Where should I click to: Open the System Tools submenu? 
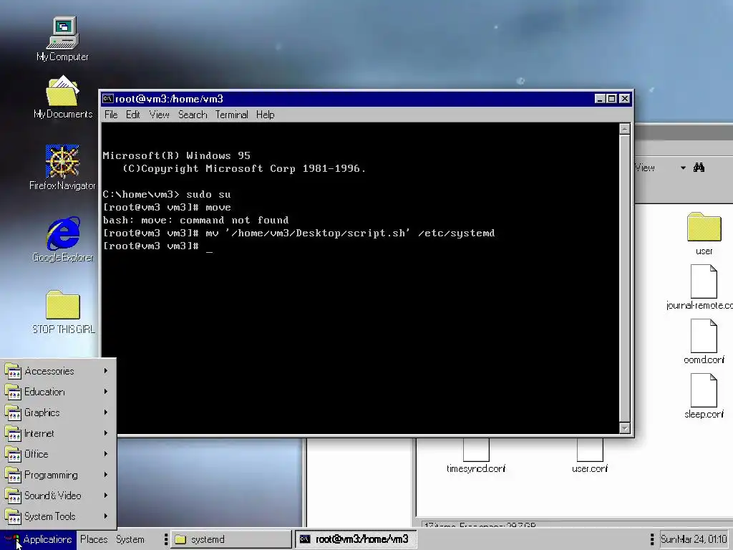(59, 516)
